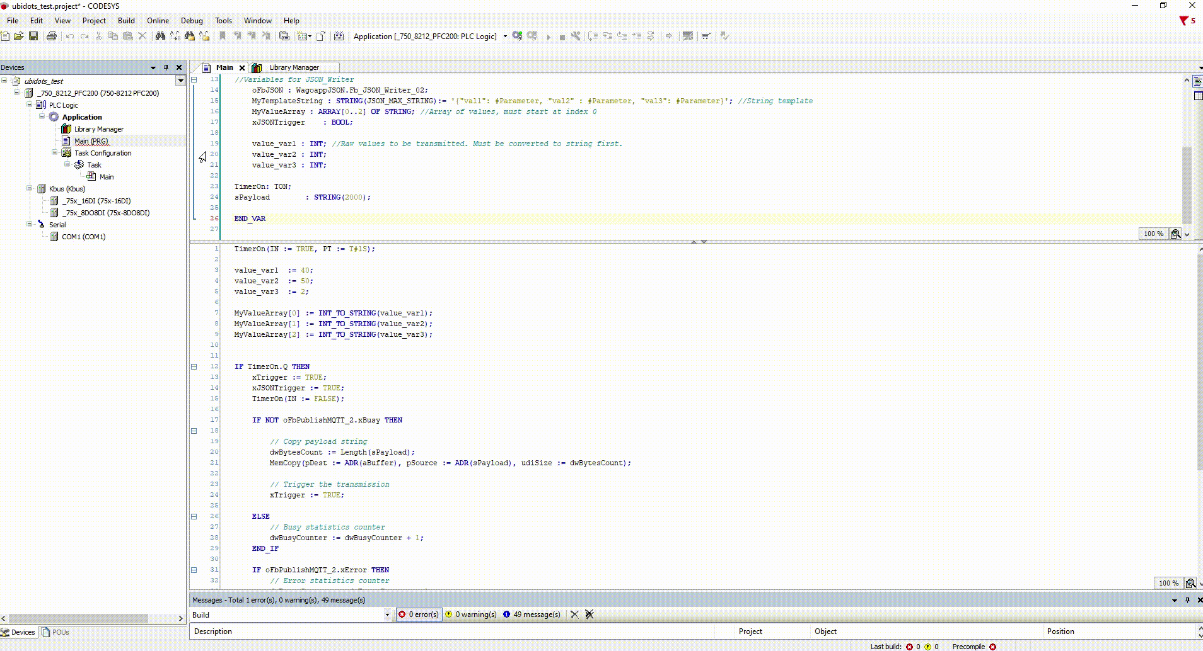Collapse the Task Configuration tree node
The width and height of the screenshot is (1203, 651).
tap(54, 152)
